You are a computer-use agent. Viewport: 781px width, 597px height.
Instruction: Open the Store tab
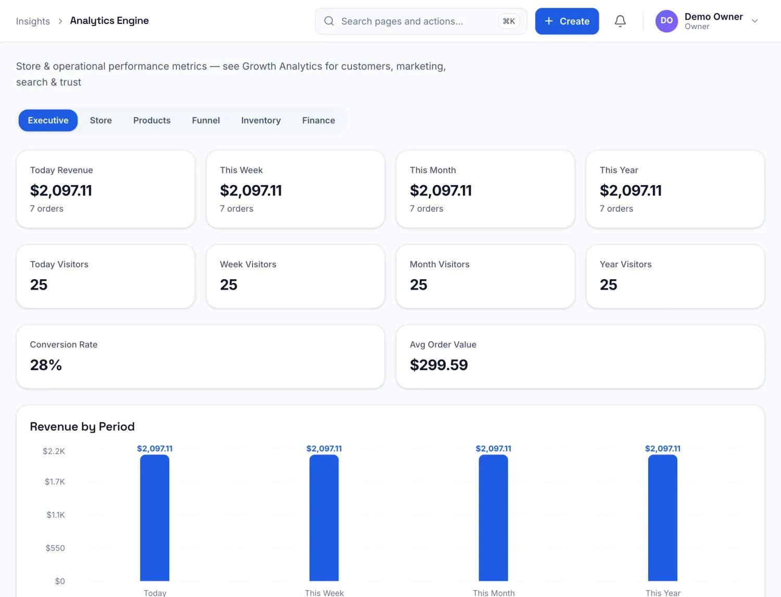coord(101,121)
